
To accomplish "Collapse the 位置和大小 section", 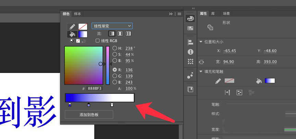I will pos(201,42).
